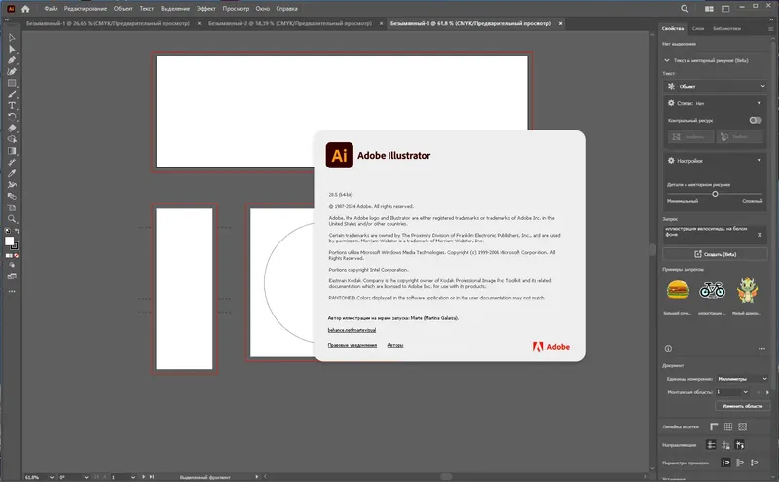Open the artboard number dropdown in Properties
This screenshot has width=779, height=482.
coord(745,392)
